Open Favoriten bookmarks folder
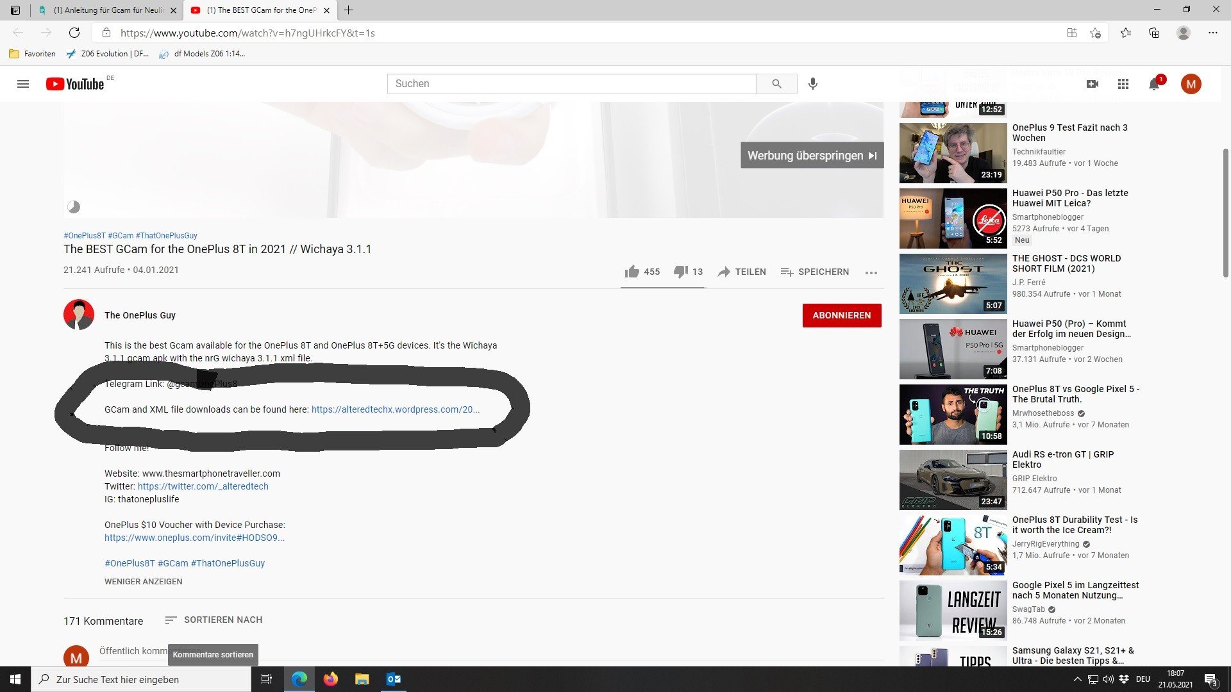 pos(32,54)
